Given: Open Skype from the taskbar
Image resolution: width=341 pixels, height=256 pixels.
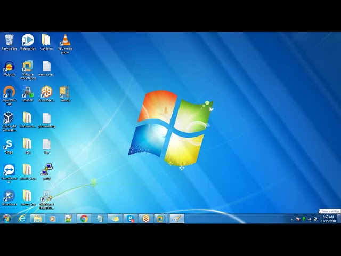Looking at the screenshot, I should click(x=131, y=219).
